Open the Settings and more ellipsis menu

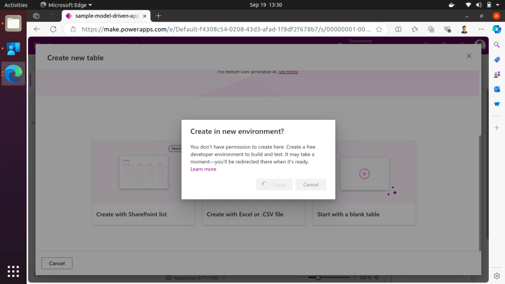click(481, 29)
